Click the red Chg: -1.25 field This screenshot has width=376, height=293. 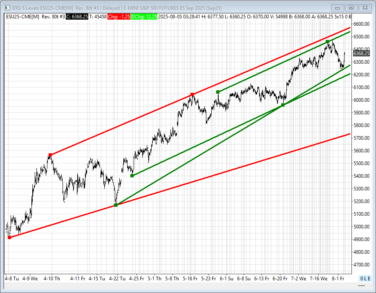coord(119,16)
